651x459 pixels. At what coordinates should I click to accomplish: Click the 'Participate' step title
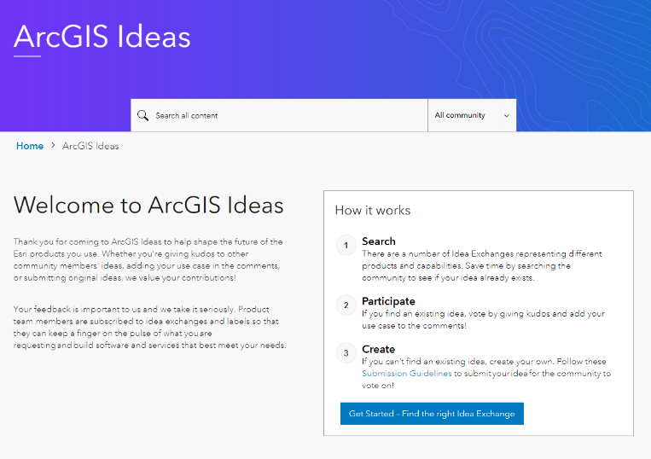pos(388,301)
